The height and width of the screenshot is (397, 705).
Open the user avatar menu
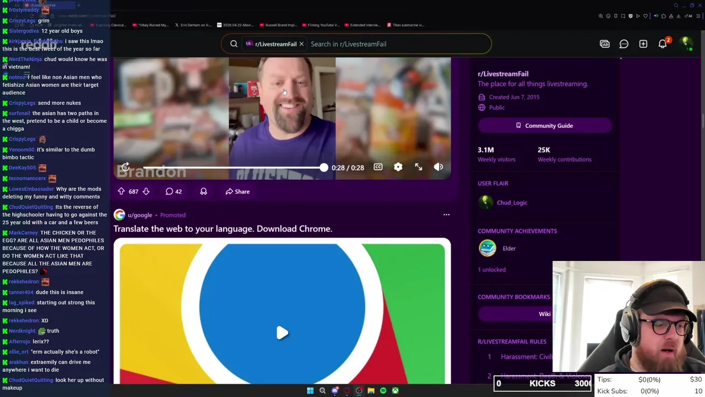click(686, 44)
